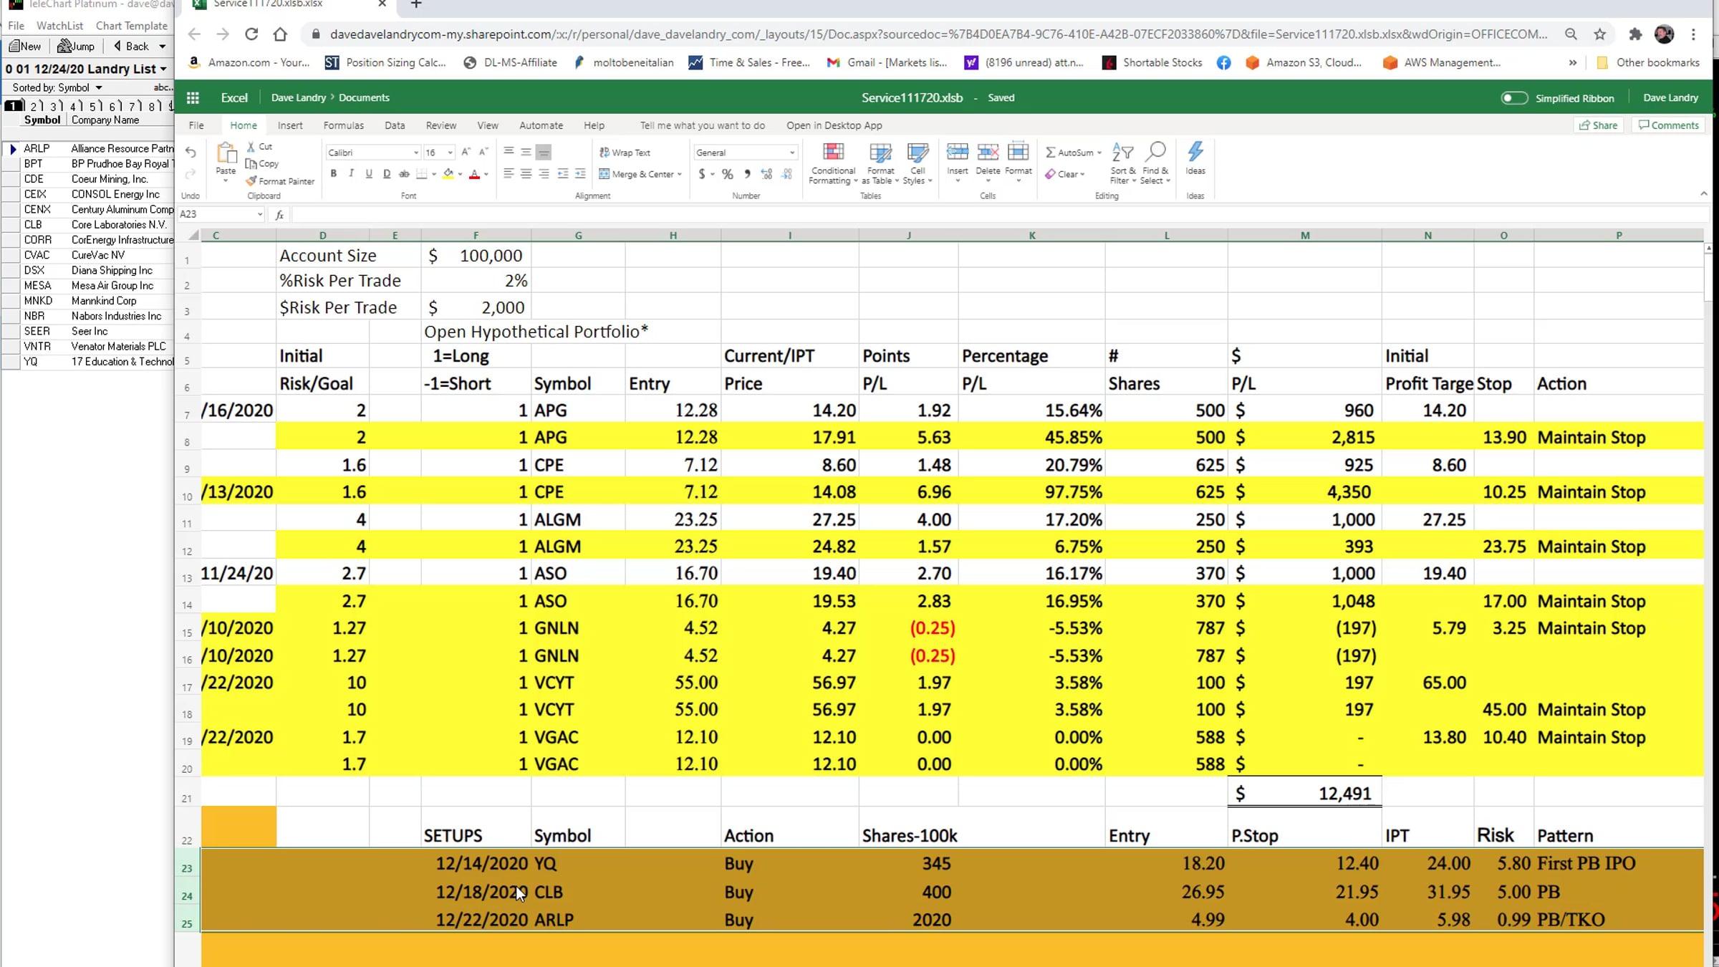Open the Sort & Filter tool
The width and height of the screenshot is (1719, 967).
[x=1122, y=163]
